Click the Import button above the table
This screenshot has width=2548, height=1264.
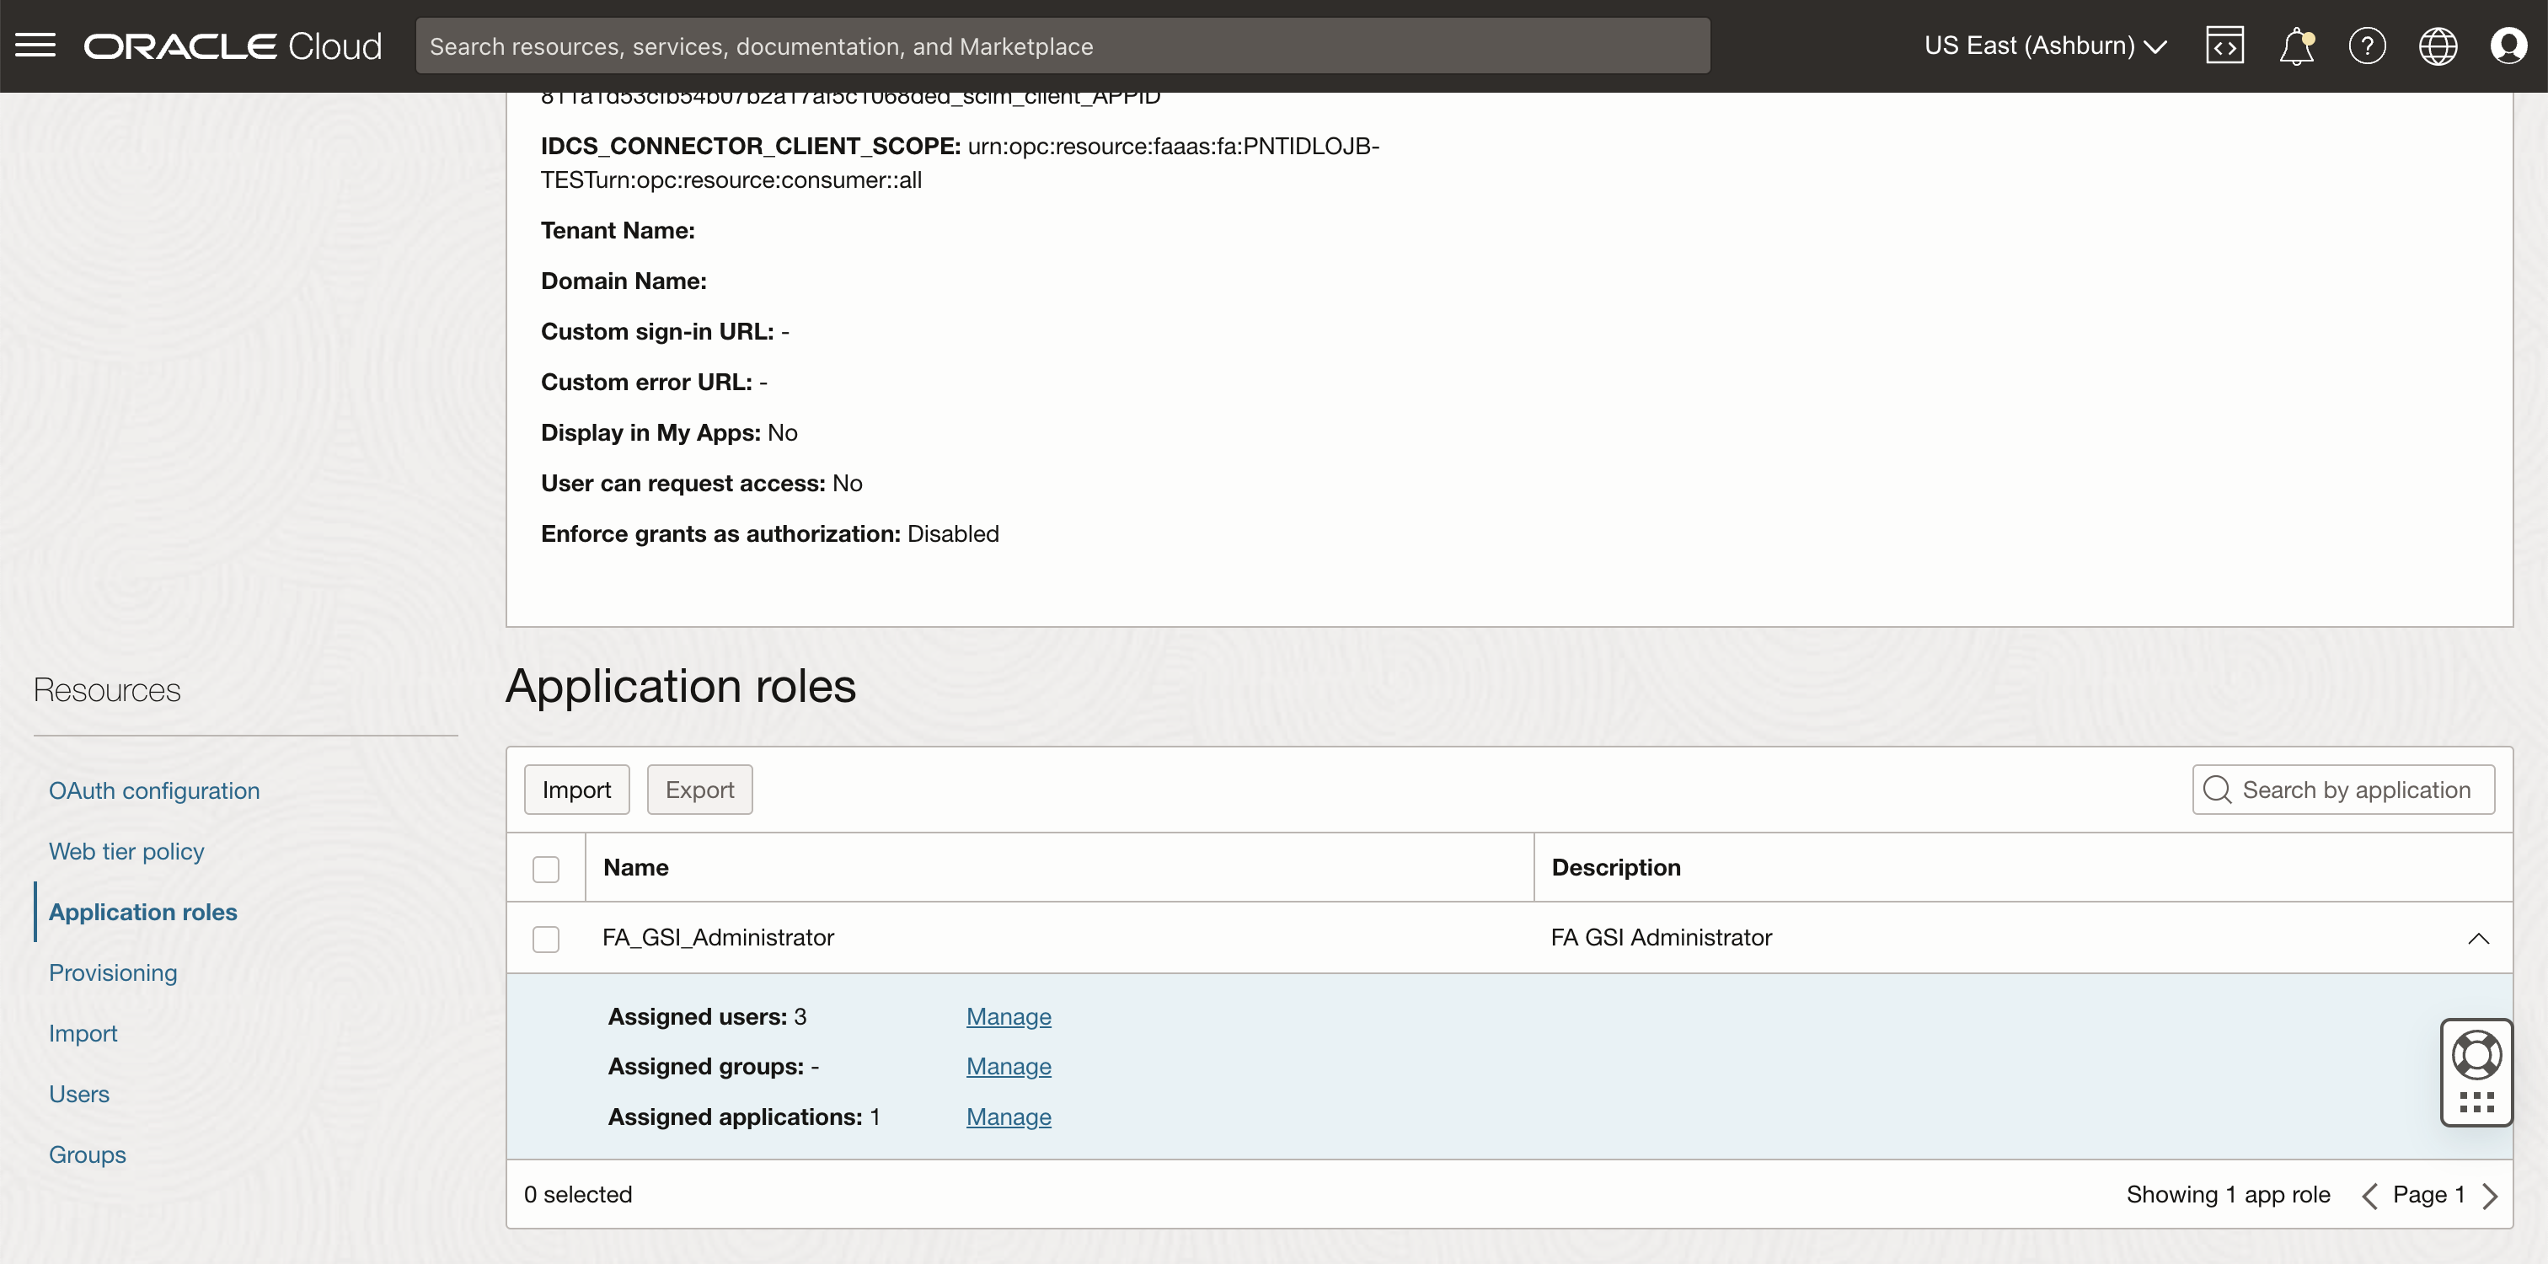tap(575, 788)
